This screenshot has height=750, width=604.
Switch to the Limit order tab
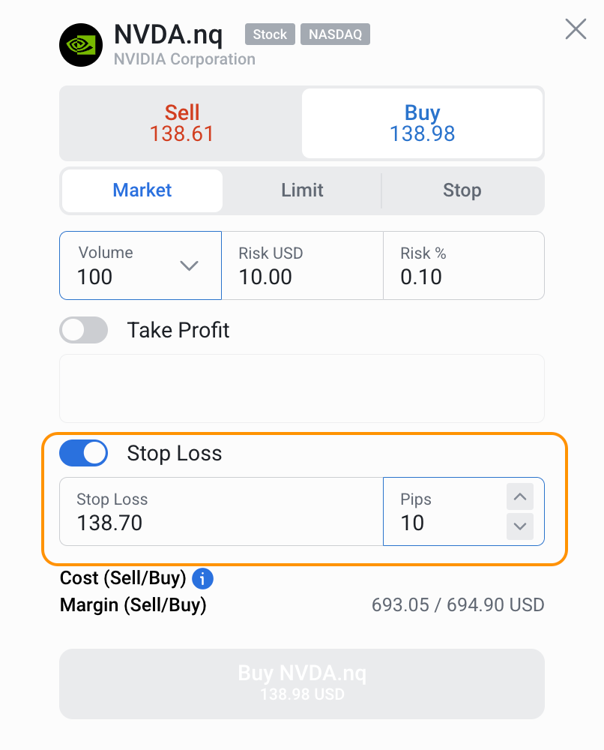(x=302, y=190)
